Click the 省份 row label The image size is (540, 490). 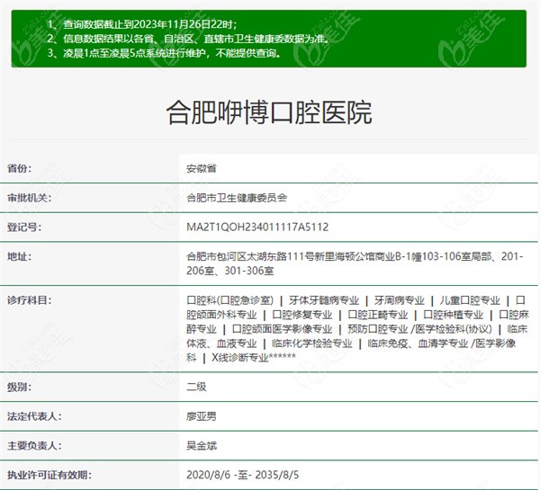tap(19, 168)
